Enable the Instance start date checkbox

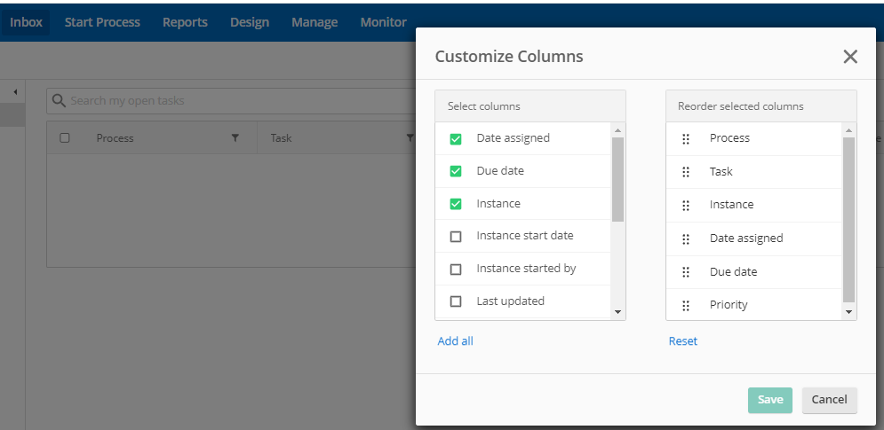pos(456,237)
